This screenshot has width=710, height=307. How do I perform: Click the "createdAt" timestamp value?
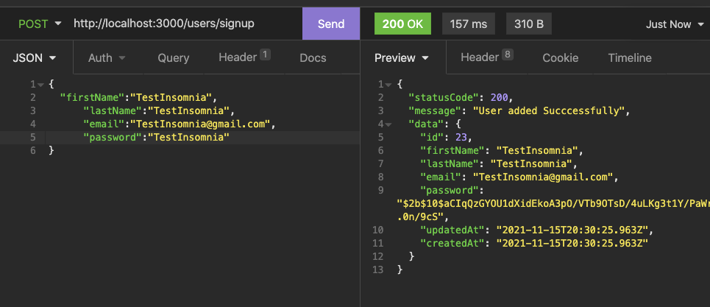(x=572, y=243)
